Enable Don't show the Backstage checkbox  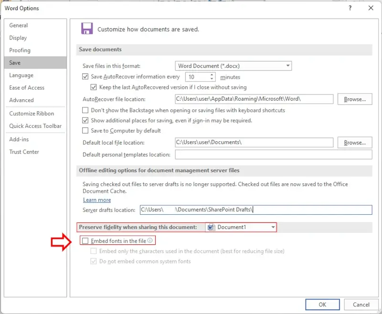pyautogui.click(x=85, y=110)
